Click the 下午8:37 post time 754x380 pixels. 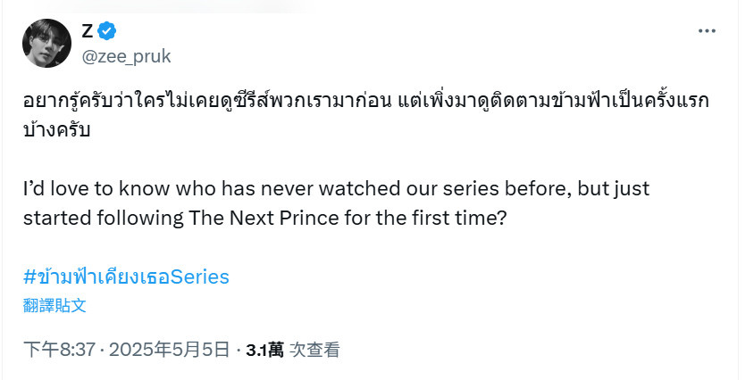pyautogui.click(x=59, y=350)
